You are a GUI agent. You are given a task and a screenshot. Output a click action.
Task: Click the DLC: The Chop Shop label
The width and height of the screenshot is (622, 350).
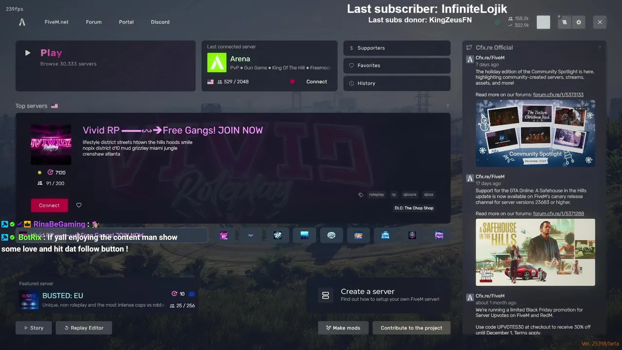[x=414, y=208]
